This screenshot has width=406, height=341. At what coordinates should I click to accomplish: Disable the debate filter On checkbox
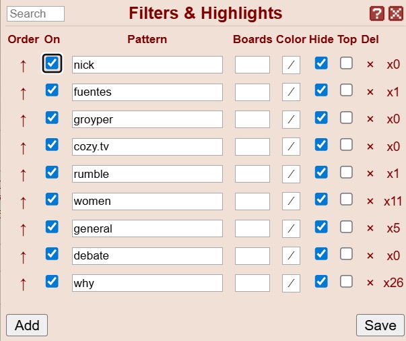click(x=52, y=253)
